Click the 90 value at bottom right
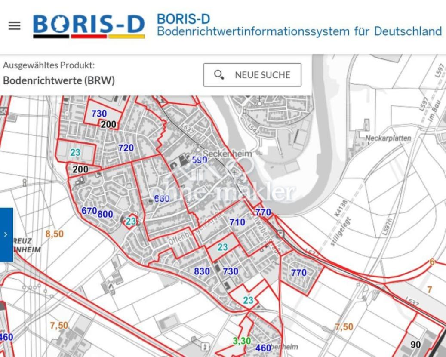The height and width of the screenshot is (357, 446). [415, 345]
